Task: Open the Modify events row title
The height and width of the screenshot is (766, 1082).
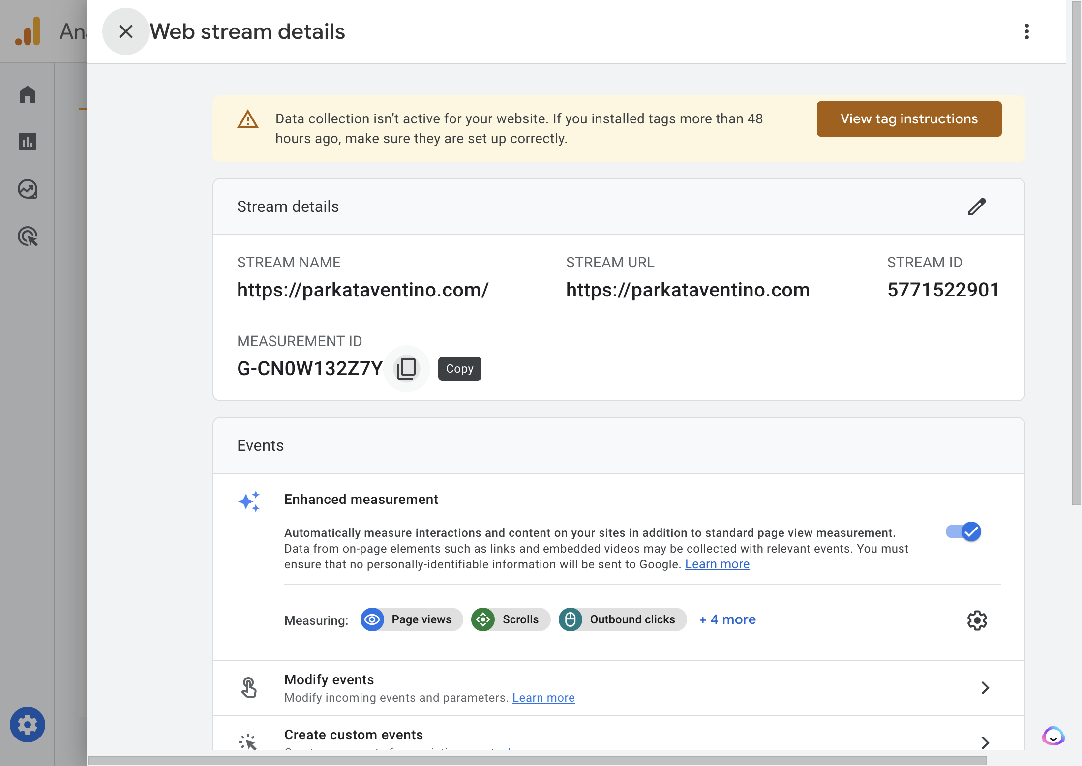Action: [329, 679]
